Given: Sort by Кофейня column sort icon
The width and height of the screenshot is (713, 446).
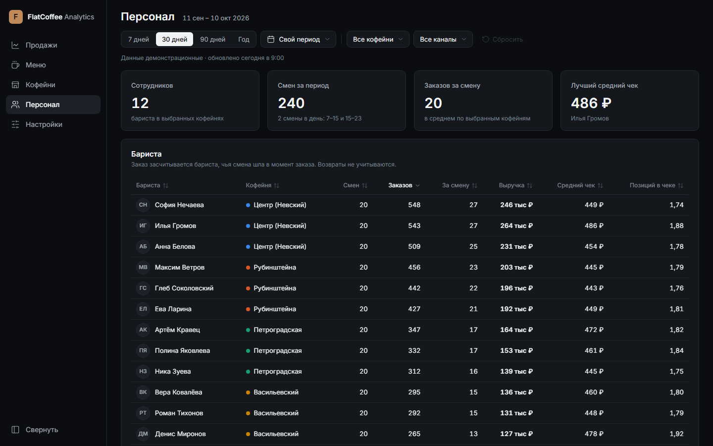Looking at the screenshot, I should [277, 185].
